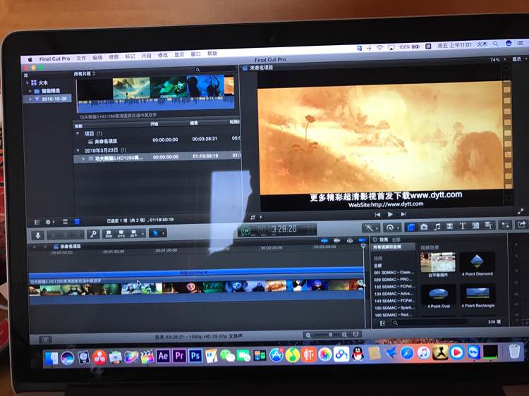This screenshot has height=396, width=529.
Task: Click the Share export icon
Action: point(521,224)
